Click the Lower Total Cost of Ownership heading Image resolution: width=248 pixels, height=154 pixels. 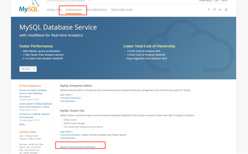[x=149, y=46]
